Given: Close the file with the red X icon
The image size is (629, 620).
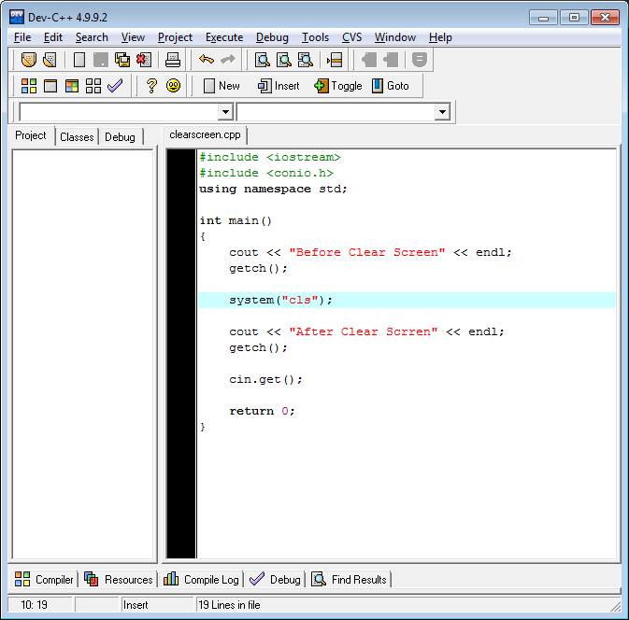Looking at the screenshot, I should (x=144, y=60).
